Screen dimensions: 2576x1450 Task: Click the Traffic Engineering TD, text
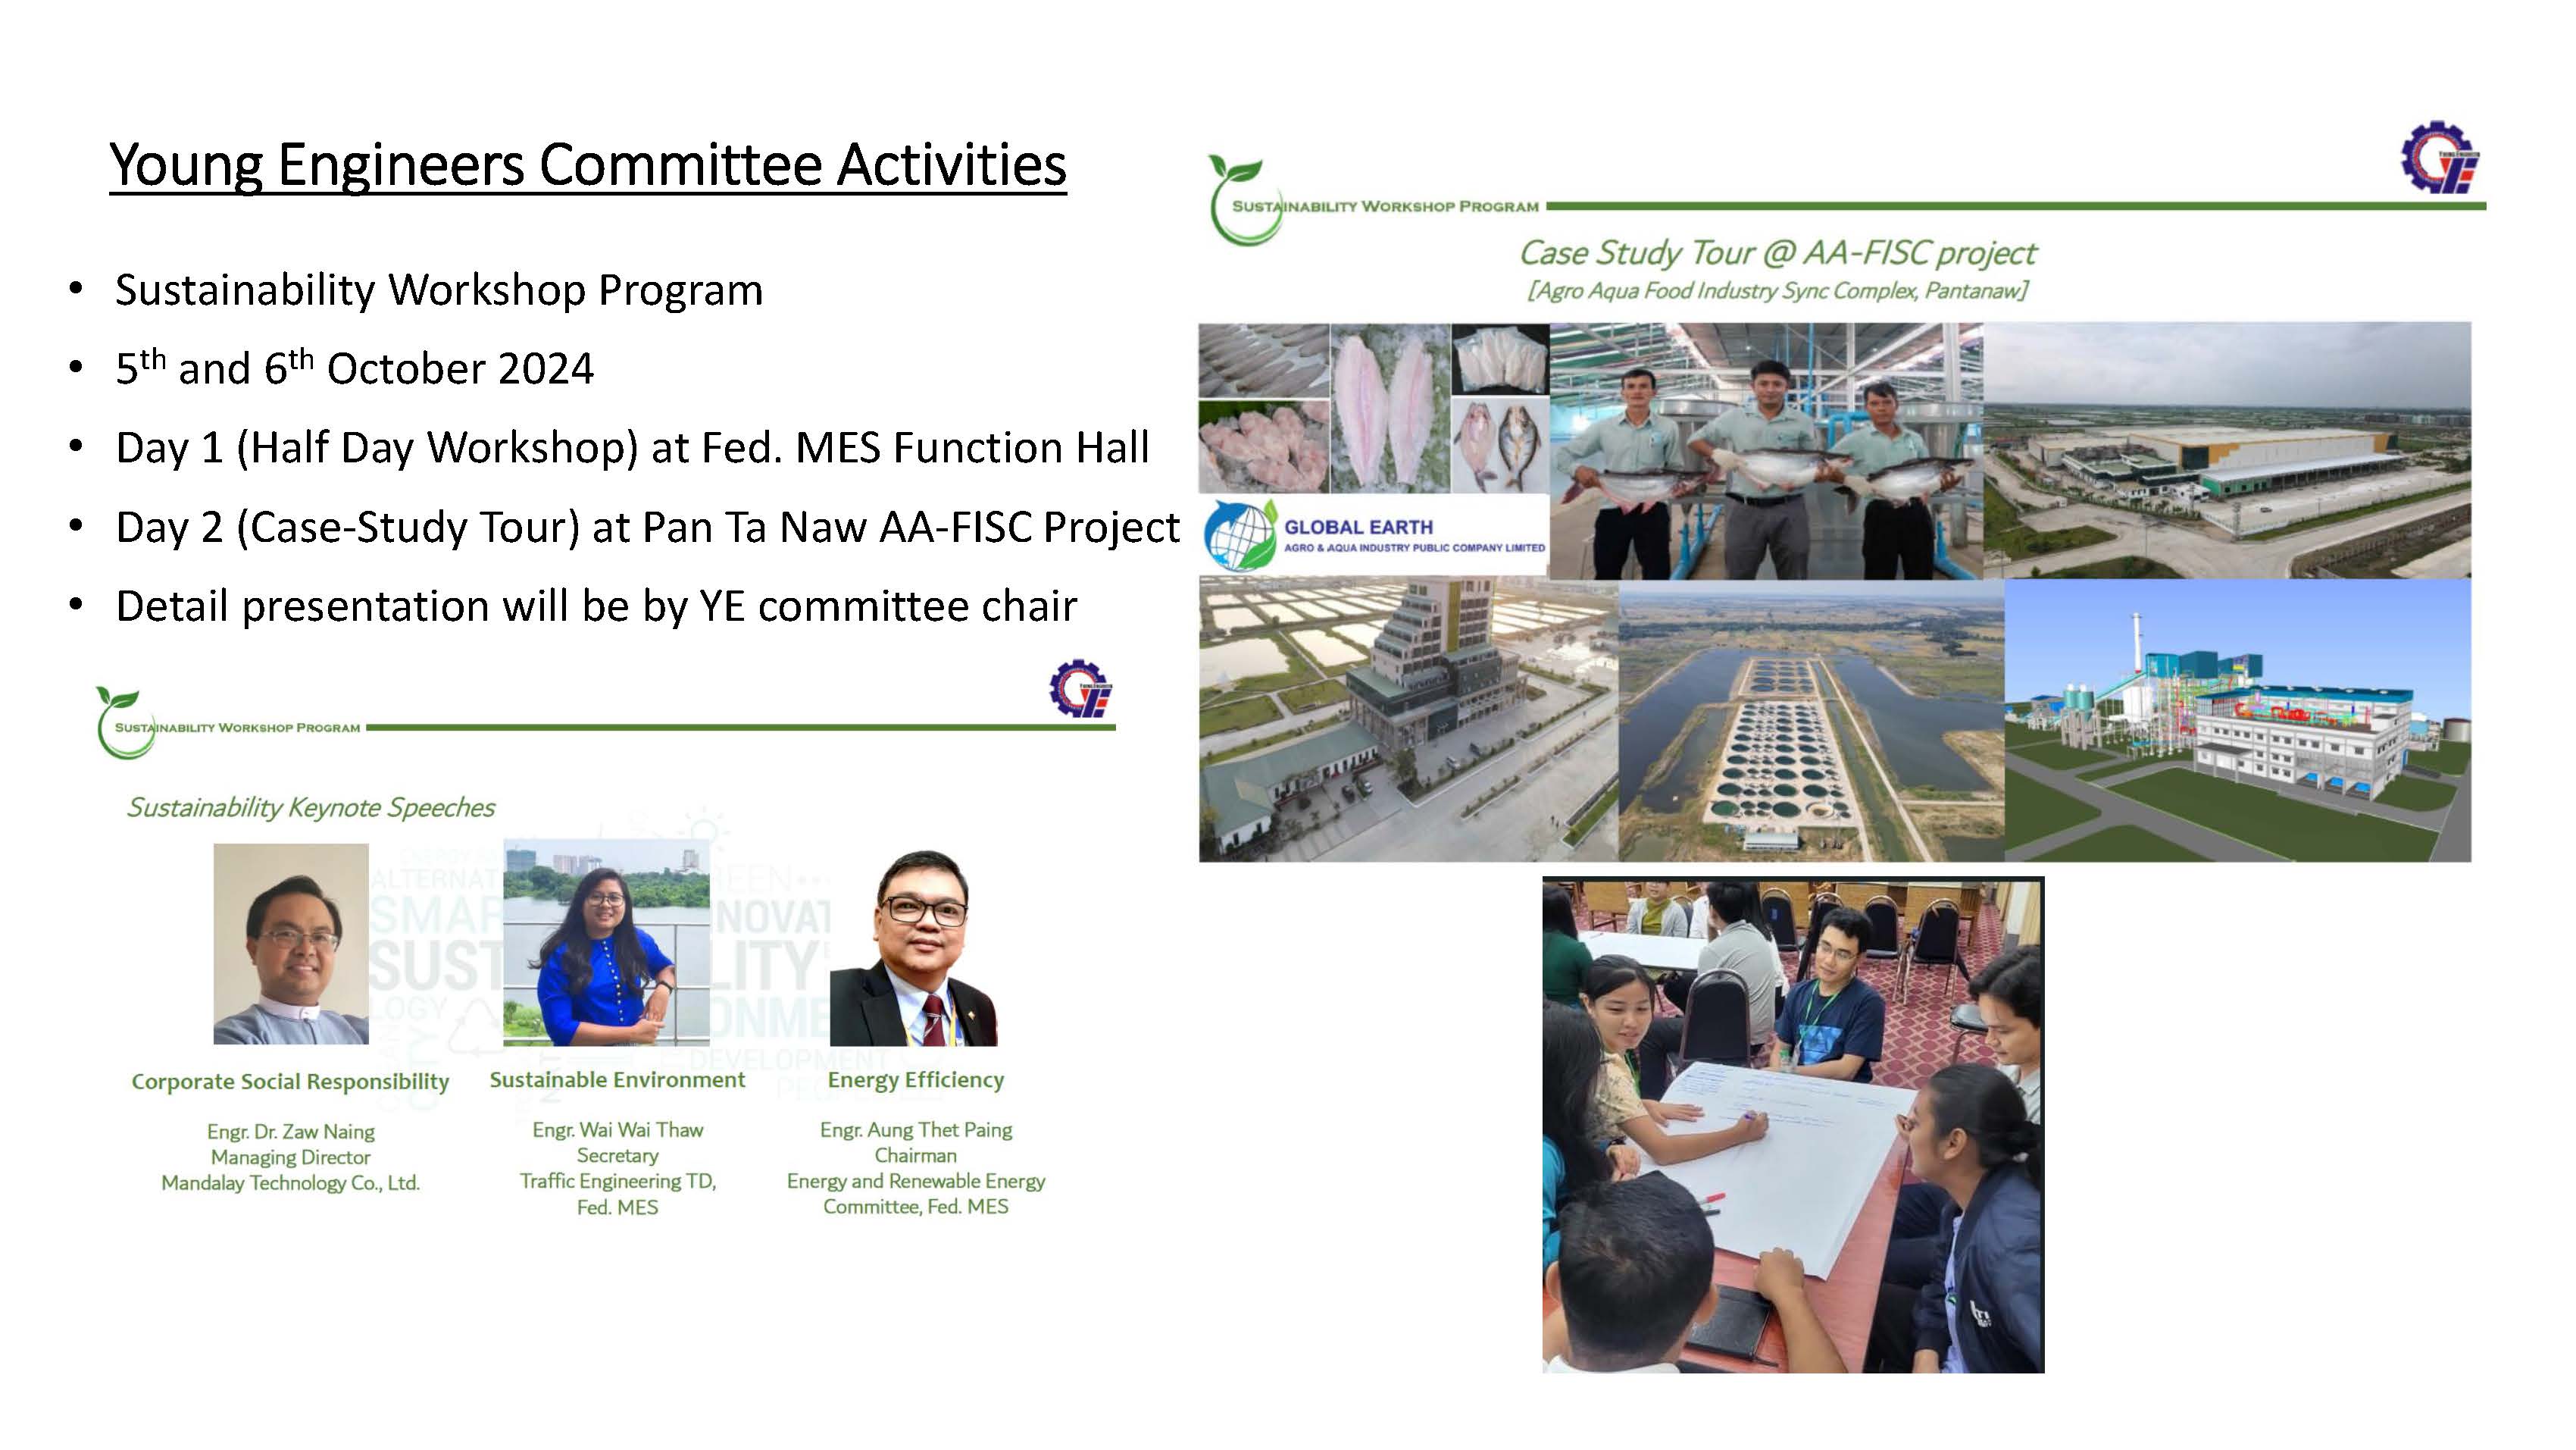coord(617,1181)
